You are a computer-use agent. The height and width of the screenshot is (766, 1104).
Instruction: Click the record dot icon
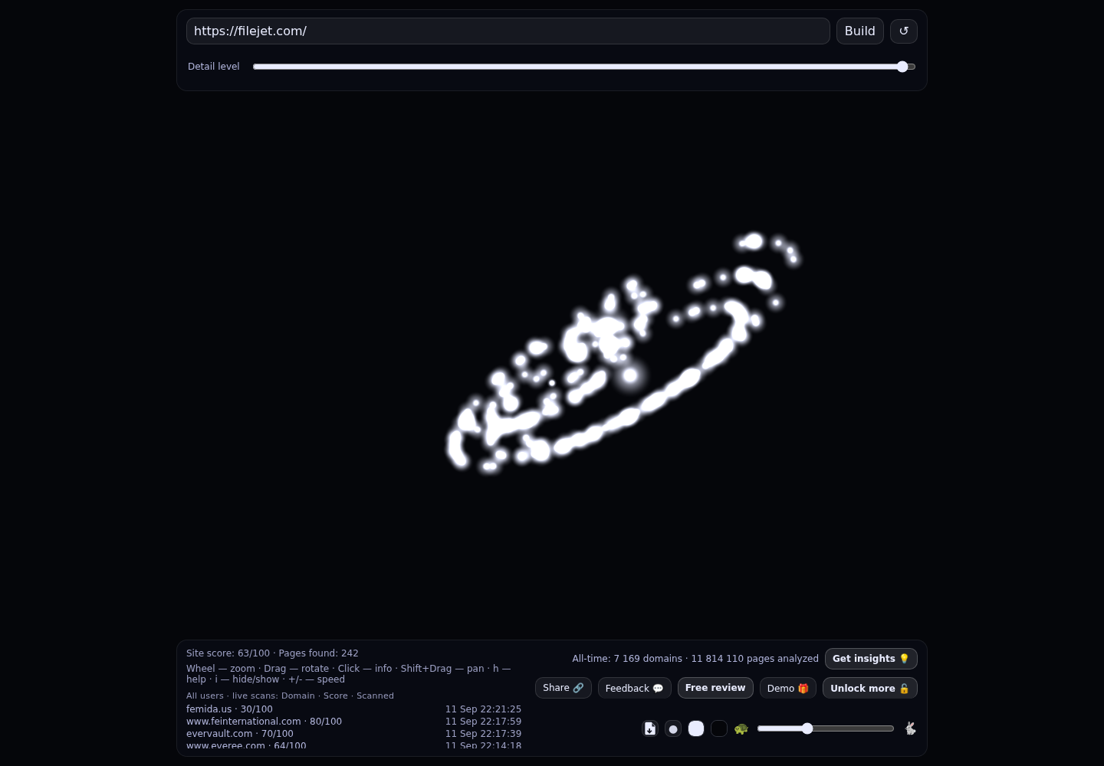pos(673,728)
